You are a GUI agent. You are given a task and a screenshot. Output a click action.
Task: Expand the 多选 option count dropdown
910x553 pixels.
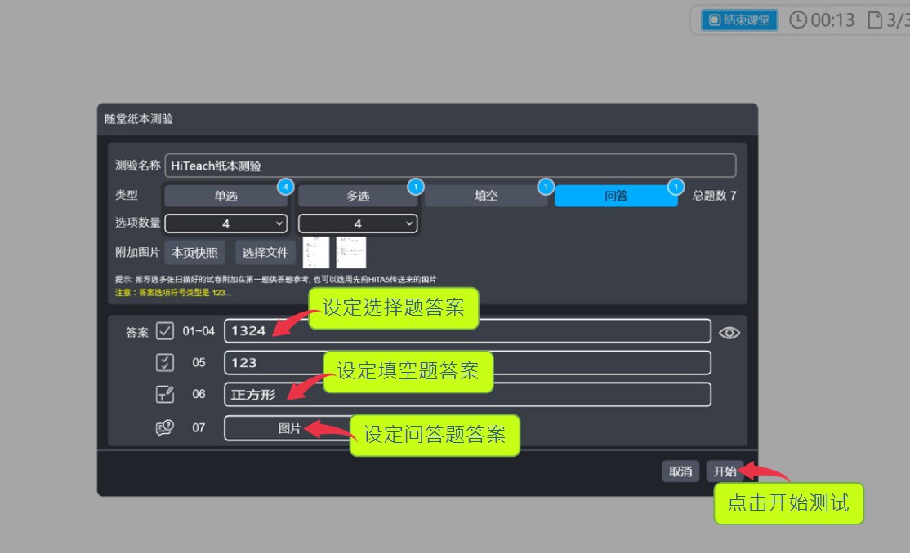358,223
